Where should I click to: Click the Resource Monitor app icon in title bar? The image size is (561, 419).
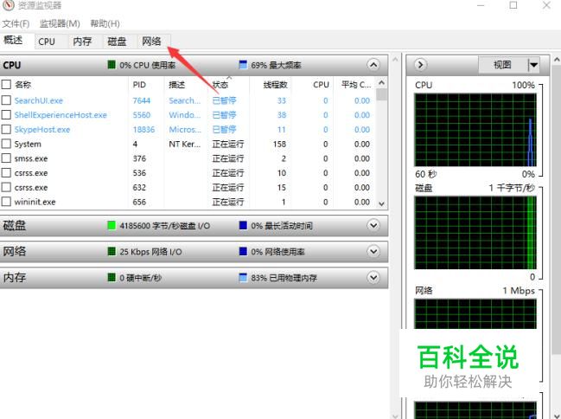(8, 5)
